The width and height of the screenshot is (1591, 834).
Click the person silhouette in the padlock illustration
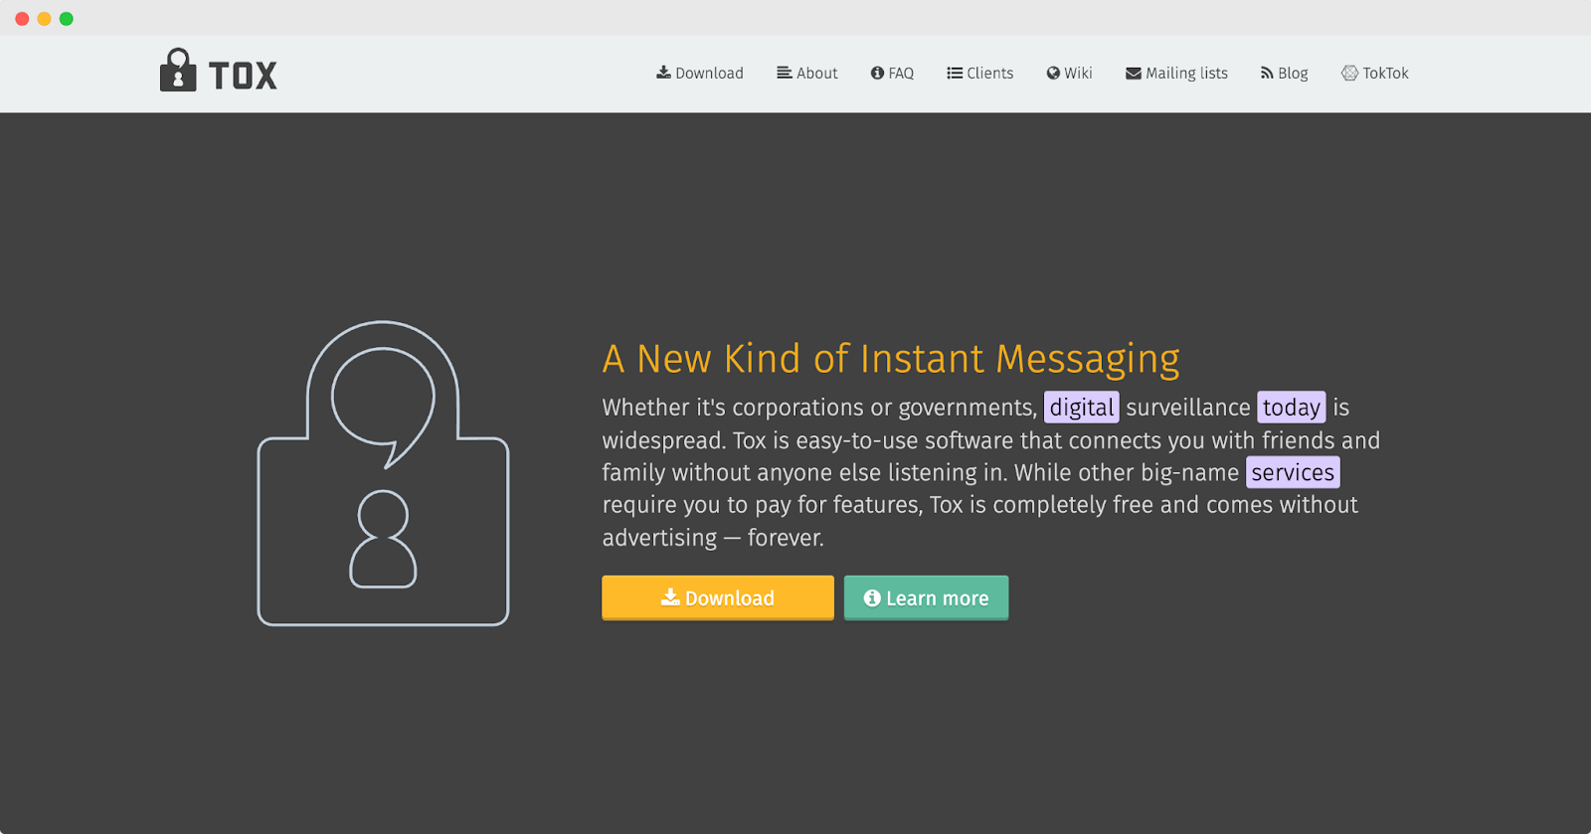(383, 539)
